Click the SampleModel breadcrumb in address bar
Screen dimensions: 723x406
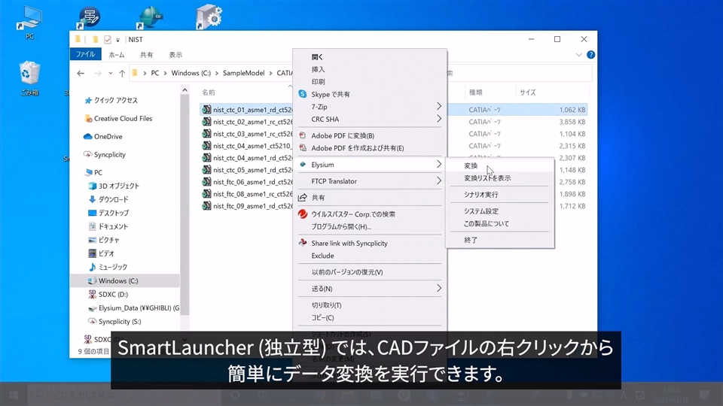click(x=243, y=73)
